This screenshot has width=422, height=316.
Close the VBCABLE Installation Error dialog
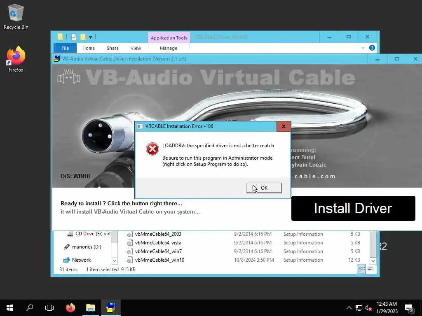[x=284, y=126]
